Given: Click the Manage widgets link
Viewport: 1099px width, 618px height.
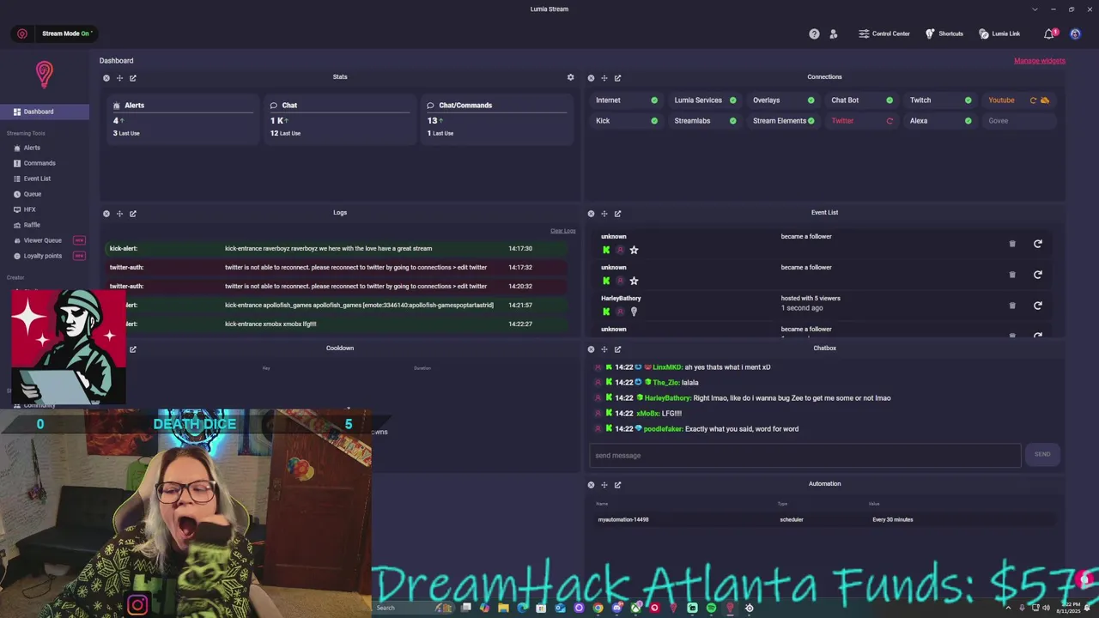Looking at the screenshot, I should (x=1040, y=61).
